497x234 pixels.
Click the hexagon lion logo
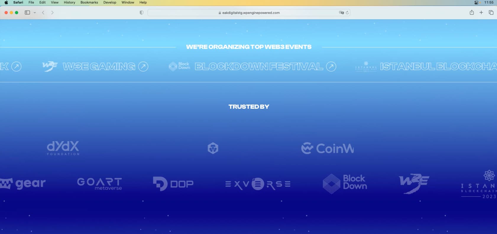click(x=213, y=148)
